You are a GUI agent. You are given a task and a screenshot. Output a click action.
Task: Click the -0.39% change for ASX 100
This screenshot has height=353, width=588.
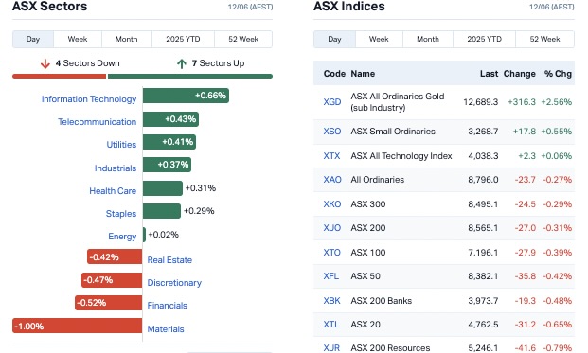point(558,253)
